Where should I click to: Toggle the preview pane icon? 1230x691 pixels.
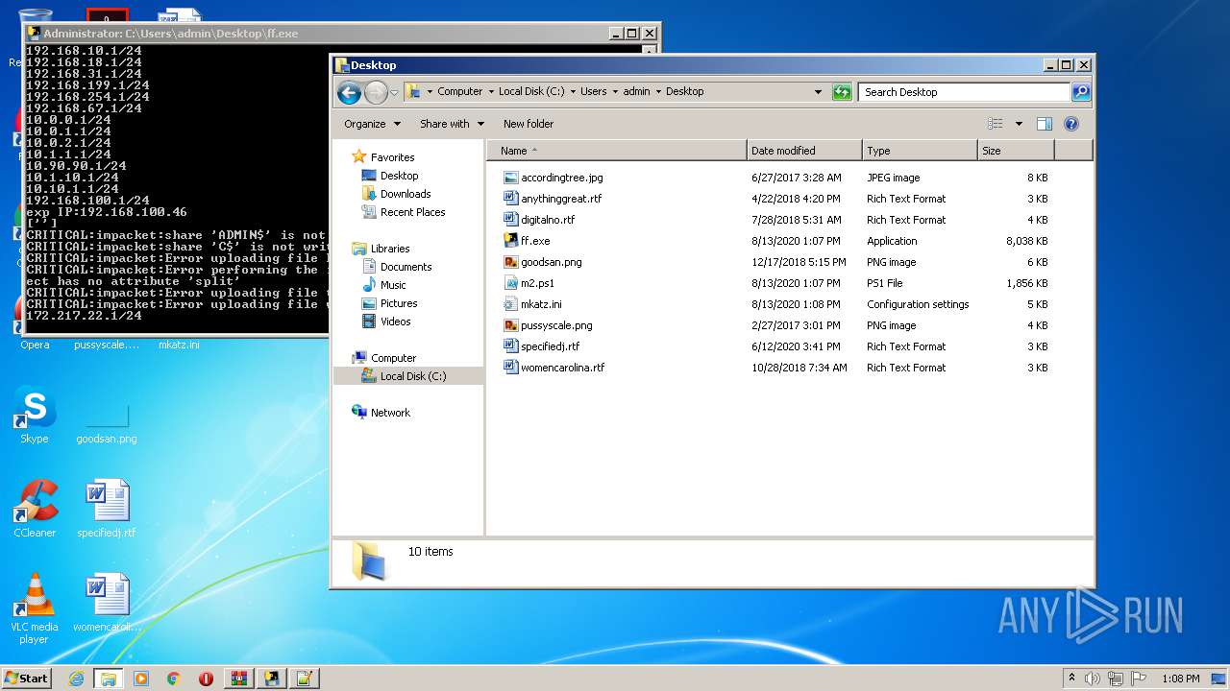[x=1045, y=124]
